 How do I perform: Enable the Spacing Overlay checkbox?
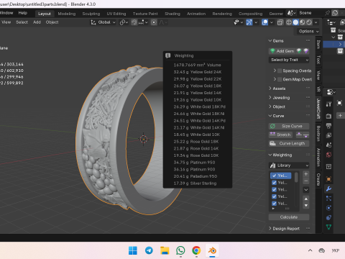280,71
